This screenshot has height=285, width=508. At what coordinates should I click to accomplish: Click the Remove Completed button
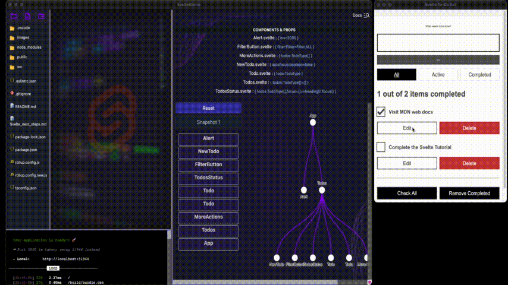click(x=469, y=193)
